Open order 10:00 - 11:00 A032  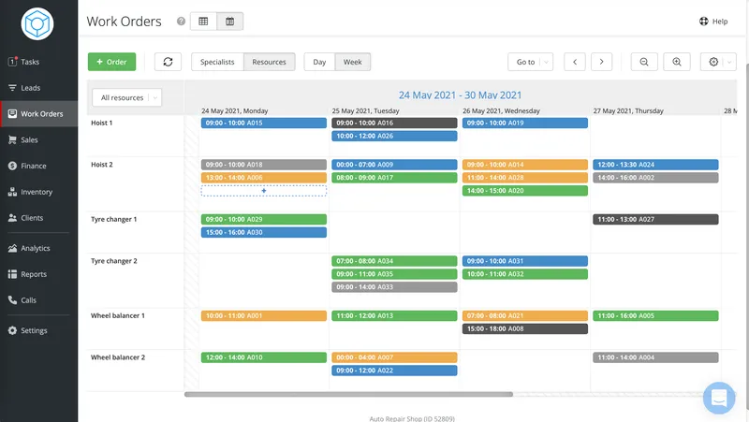(525, 274)
